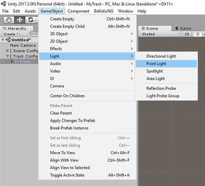Open the Audio submenu
Screen dimensions: 205x186
88,64
